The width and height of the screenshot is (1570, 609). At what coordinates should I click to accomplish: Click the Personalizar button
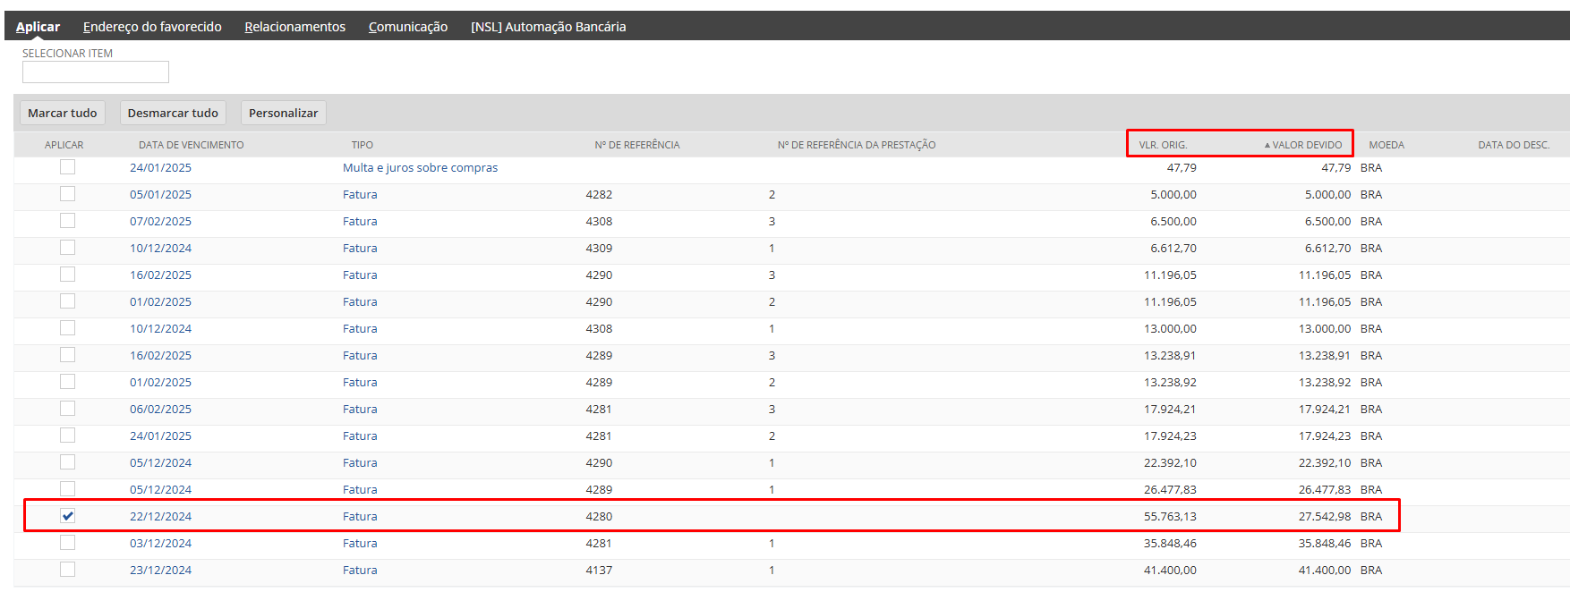283,113
